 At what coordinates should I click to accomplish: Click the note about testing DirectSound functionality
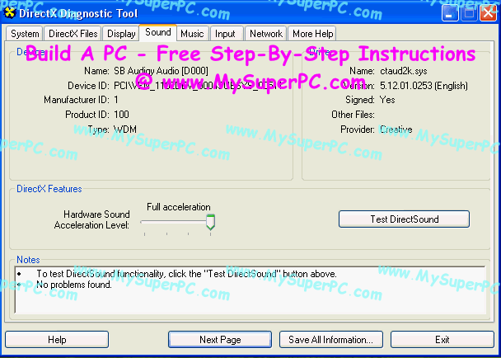[x=186, y=274]
